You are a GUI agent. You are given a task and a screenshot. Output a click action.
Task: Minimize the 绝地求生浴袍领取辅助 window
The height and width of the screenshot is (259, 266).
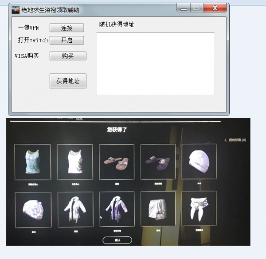pos(184,8)
